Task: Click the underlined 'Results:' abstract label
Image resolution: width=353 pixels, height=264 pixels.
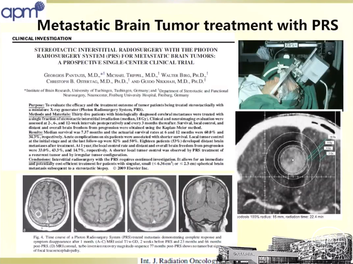Action: [36, 132]
